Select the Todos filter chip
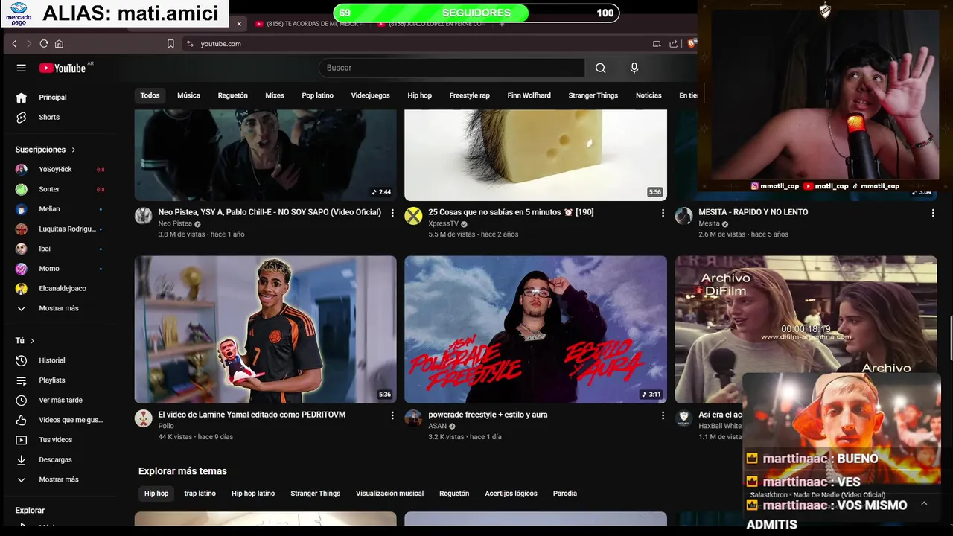Screen dimensions: 953x536 [x=150, y=95]
